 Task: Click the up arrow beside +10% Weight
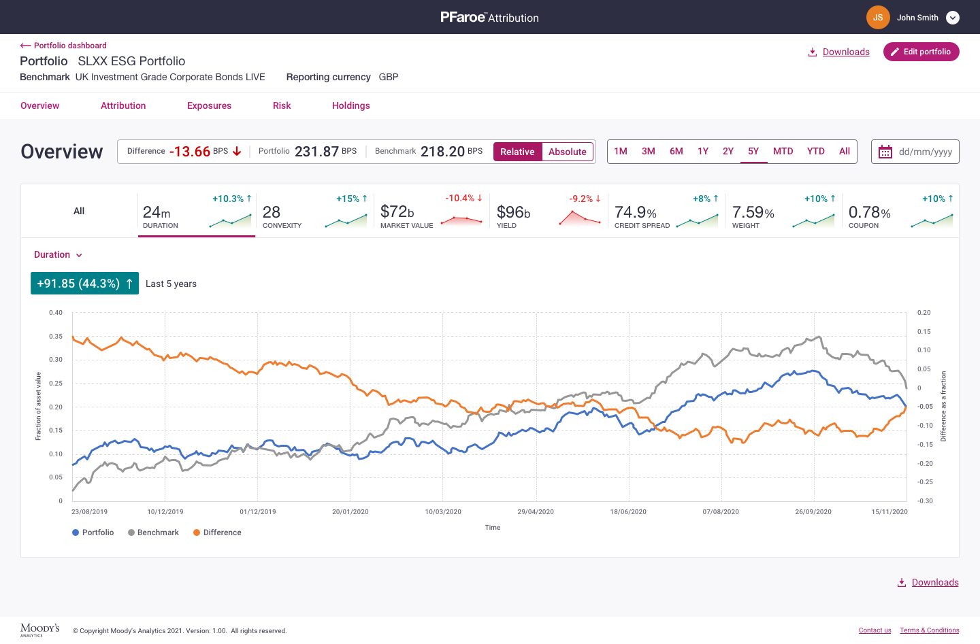point(833,199)
